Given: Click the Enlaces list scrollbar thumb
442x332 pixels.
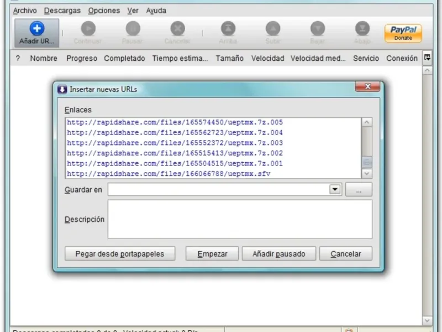Looking at the screenshot, I should (x=367, y=162).
